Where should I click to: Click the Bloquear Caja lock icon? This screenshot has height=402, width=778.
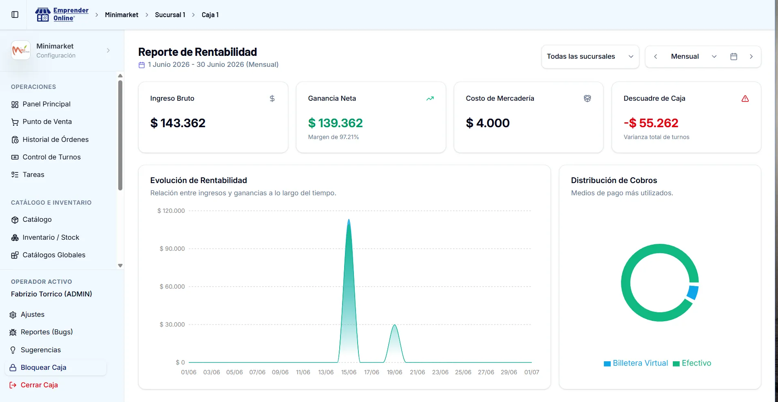(x=13, y=368)
